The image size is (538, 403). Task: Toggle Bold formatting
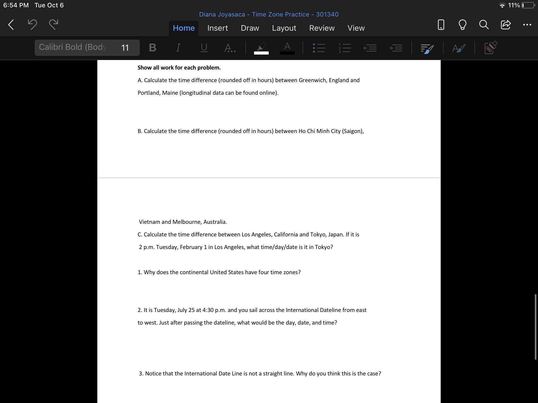[x=152, y=48]
